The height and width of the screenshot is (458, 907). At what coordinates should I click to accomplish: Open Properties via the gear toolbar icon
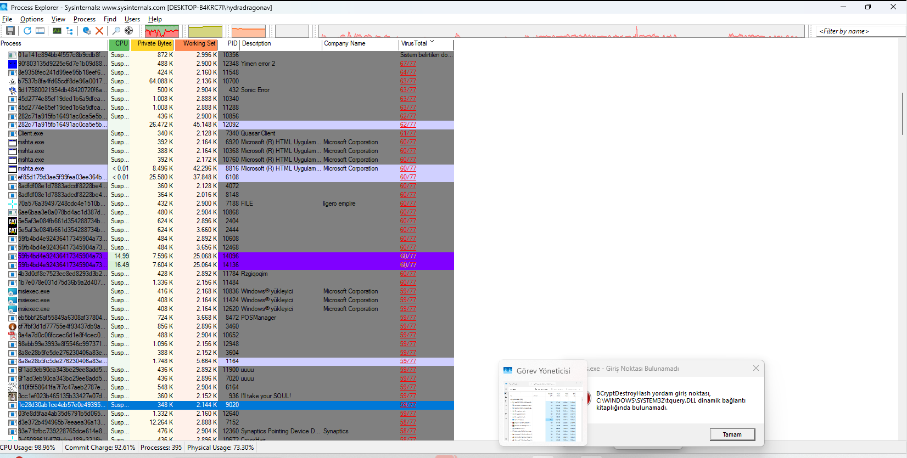point(87,31)
